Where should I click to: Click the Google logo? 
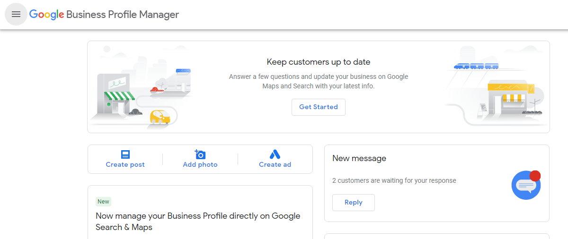click(46, 14)
